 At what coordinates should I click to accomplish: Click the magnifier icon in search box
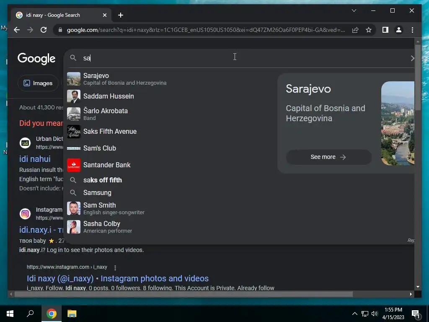pos(73,58)
